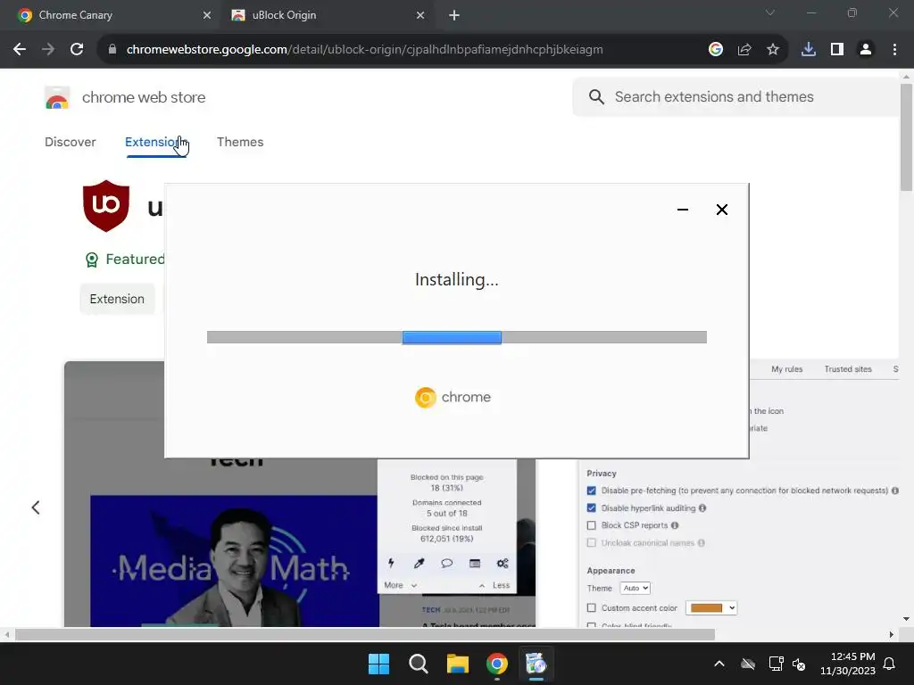Bookmark this page with the star
This screenshot has height=685, width=914.
pyautogui.click(x=773, y=50)
